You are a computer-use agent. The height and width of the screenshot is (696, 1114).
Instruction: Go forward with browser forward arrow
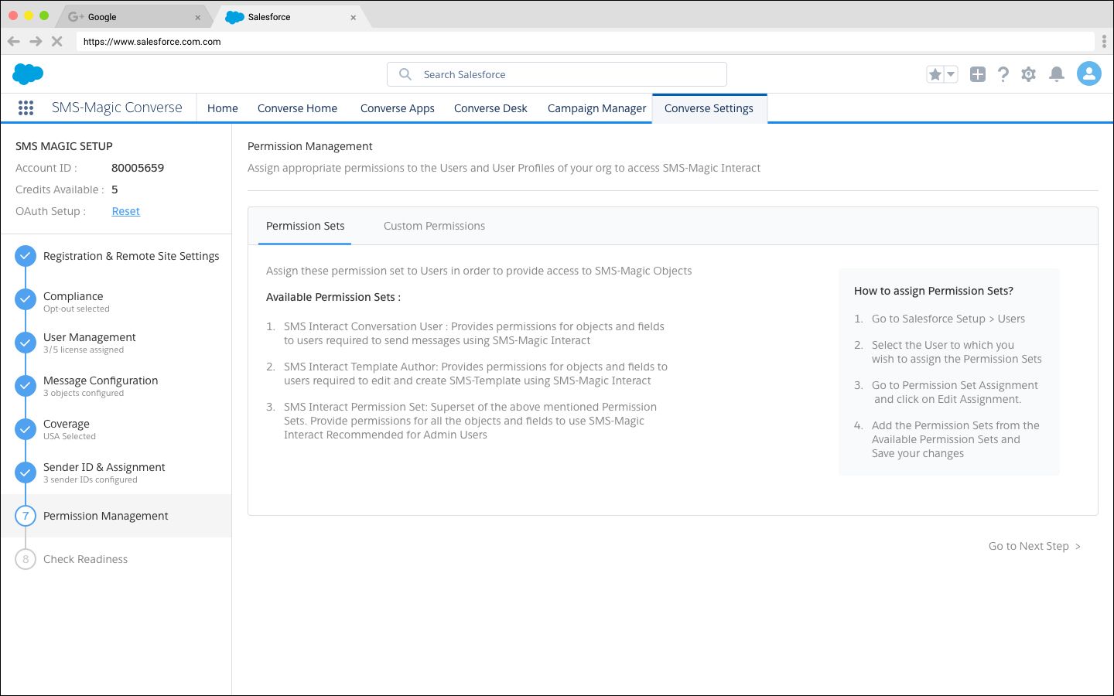click(x=36, y=41)
